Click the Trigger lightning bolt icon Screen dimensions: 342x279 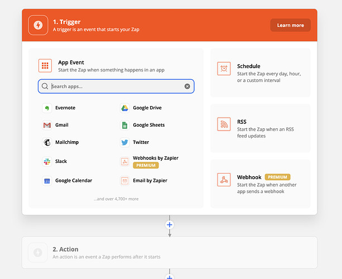(38, 25)
